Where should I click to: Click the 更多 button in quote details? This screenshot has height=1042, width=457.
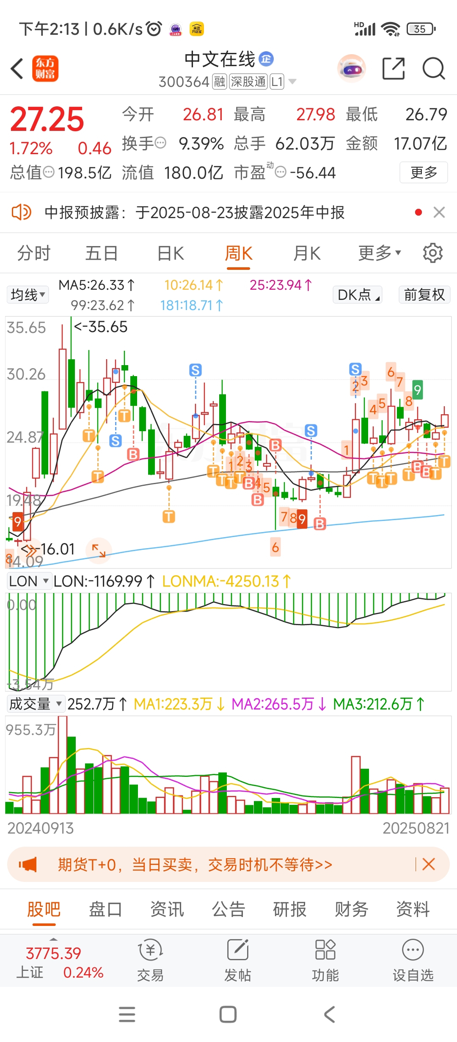pyautogui.click(x=424, y=172)
